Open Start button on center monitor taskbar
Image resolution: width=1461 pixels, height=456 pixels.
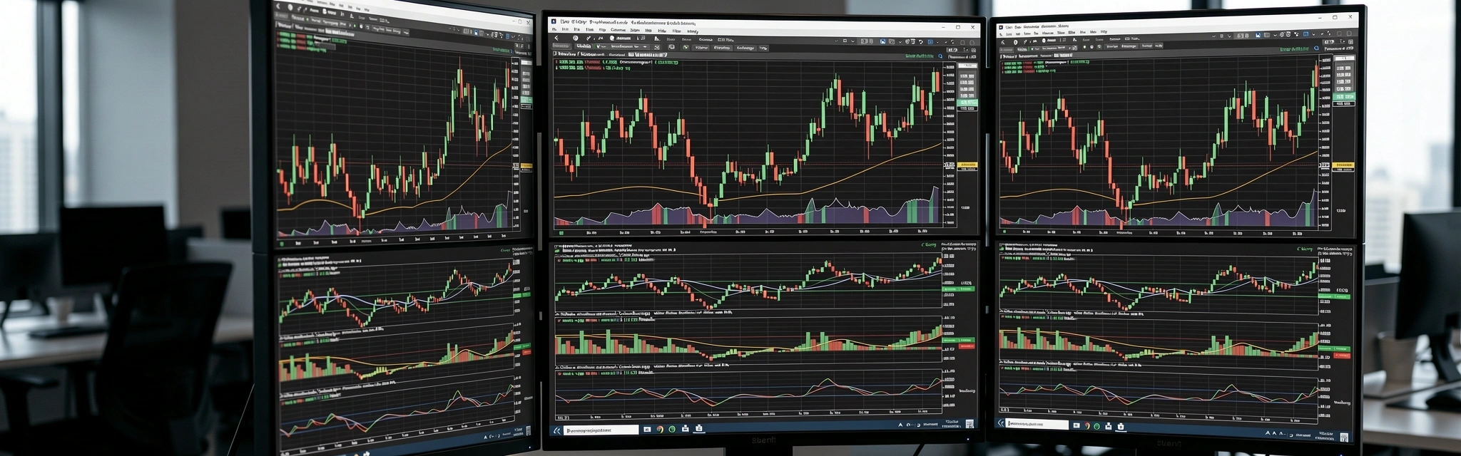coord(556,430)
